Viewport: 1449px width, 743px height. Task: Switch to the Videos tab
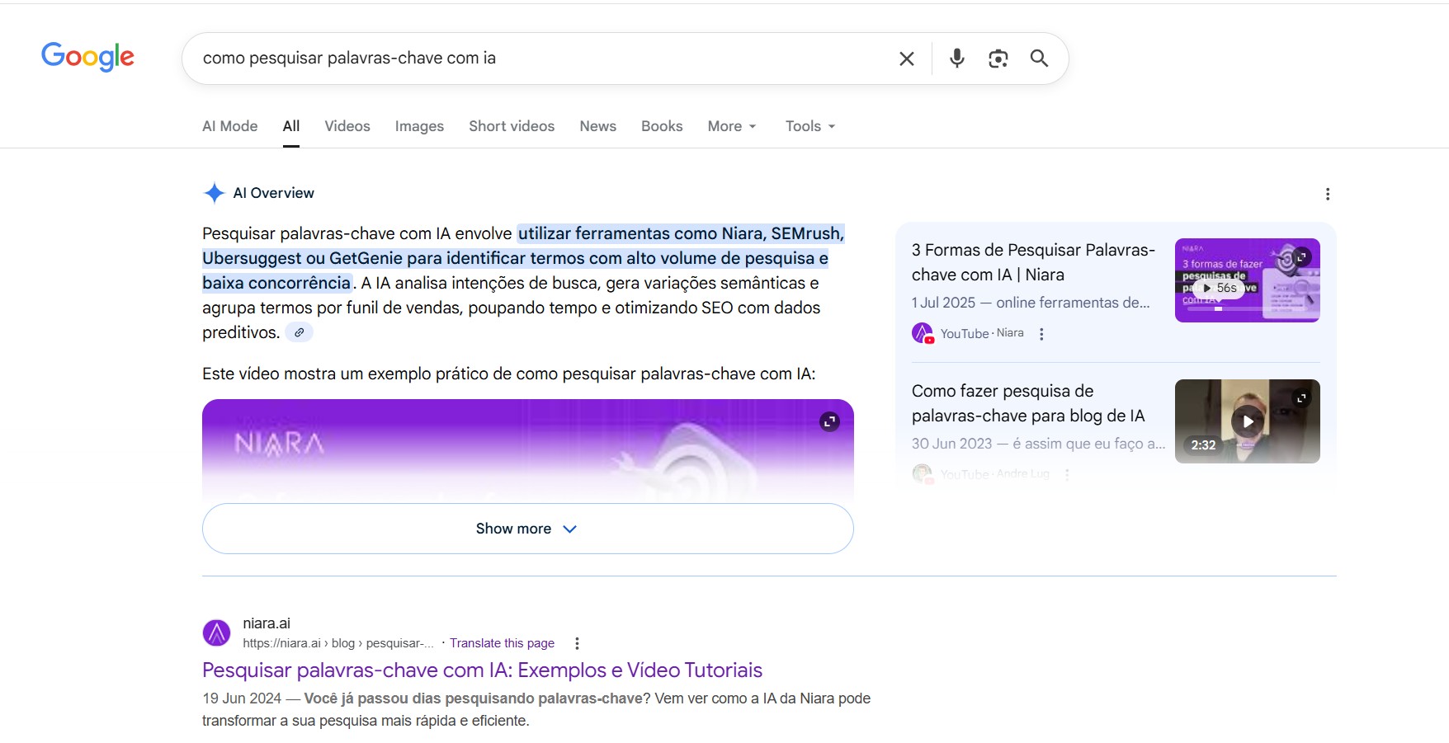coord(347,126)
